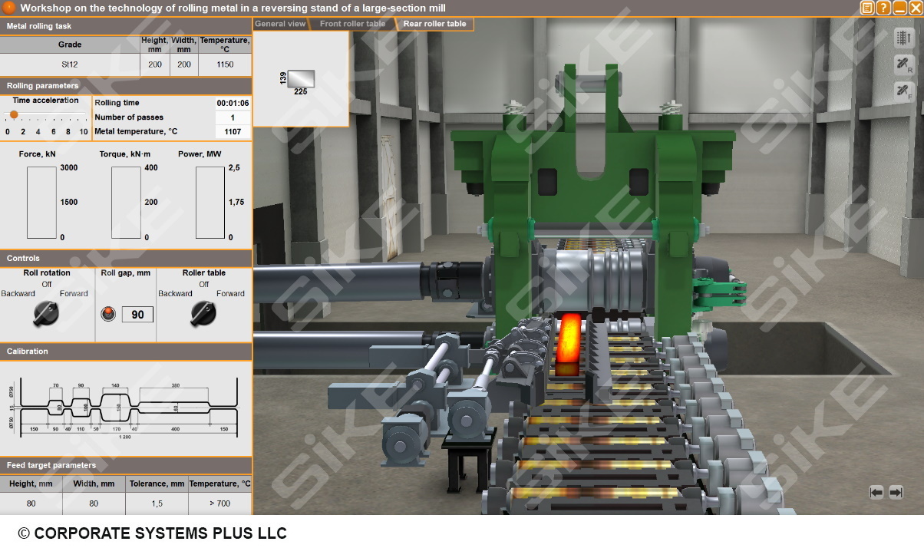The image size is (924, 548).
Task: Click the Roll gap value field
Action: point(137,315)
